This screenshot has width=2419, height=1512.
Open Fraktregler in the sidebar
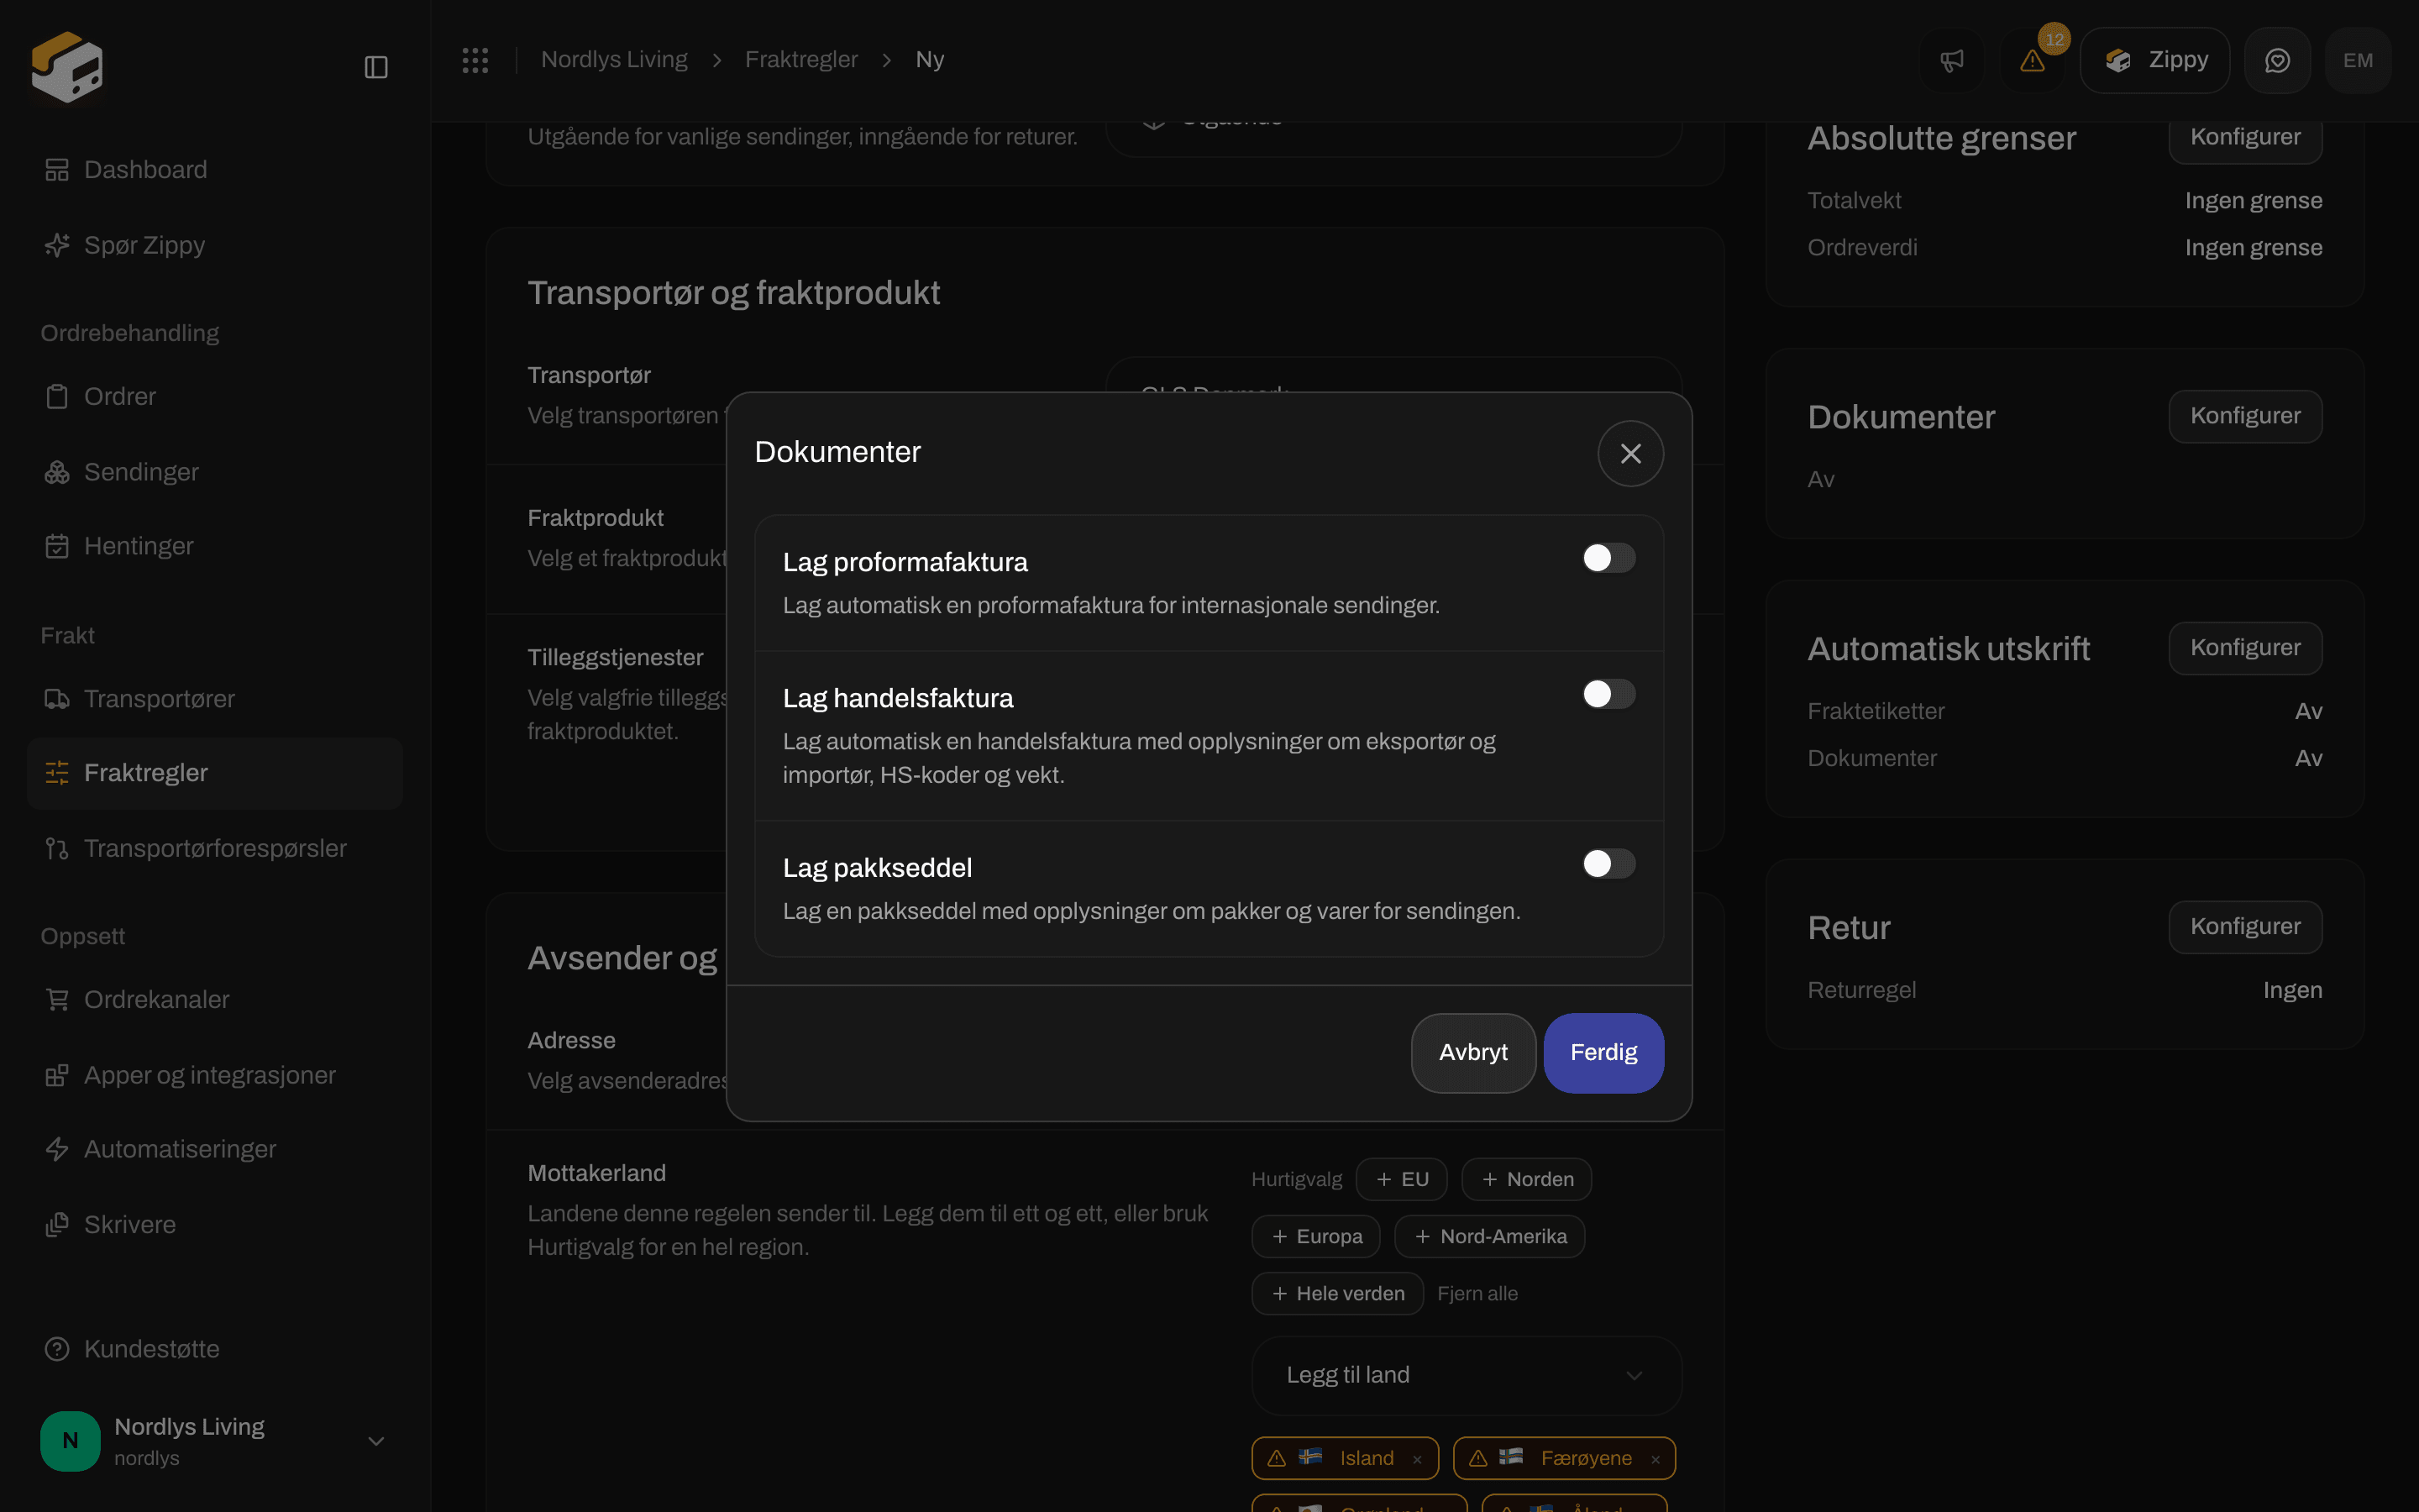[214, 773]
